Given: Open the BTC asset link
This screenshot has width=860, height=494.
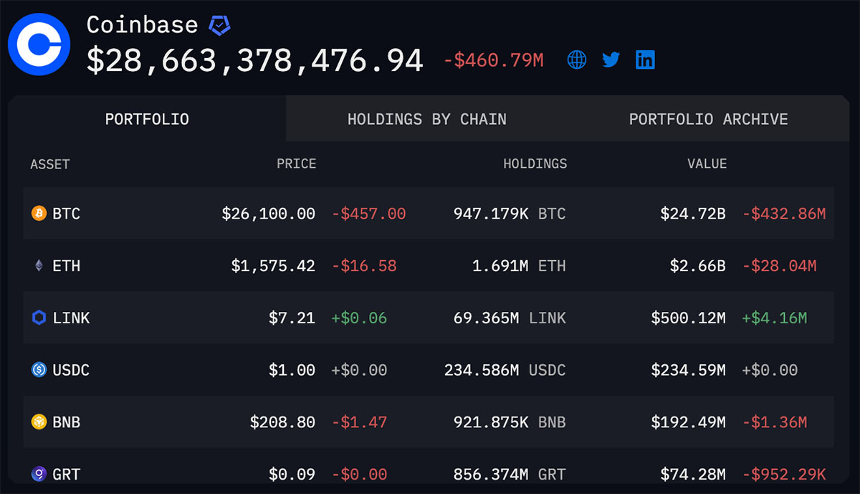Looking at the screenshot, I should click(66, 214).
